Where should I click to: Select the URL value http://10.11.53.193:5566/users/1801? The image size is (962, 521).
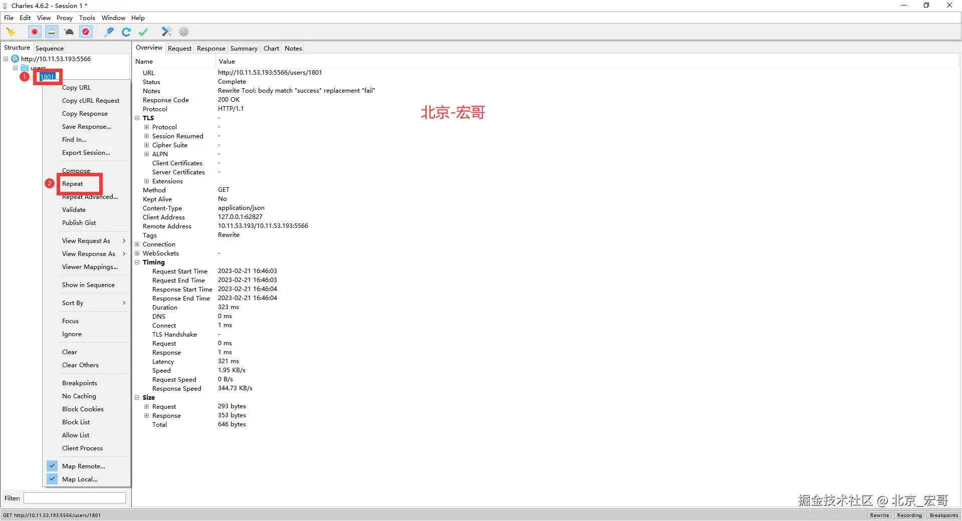(270, 73)
